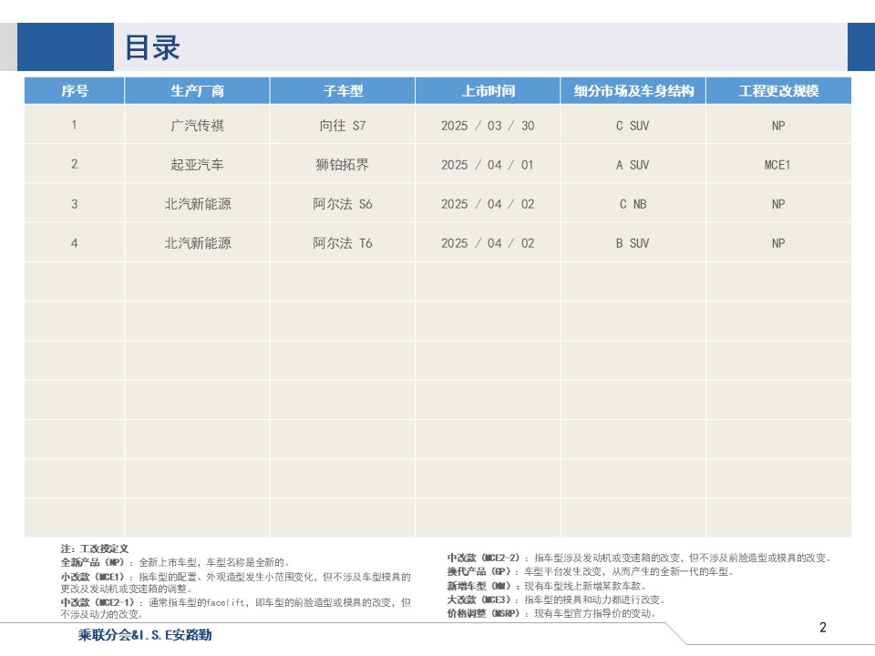Select the 生产厂商 column header

[x=197, y=91]
